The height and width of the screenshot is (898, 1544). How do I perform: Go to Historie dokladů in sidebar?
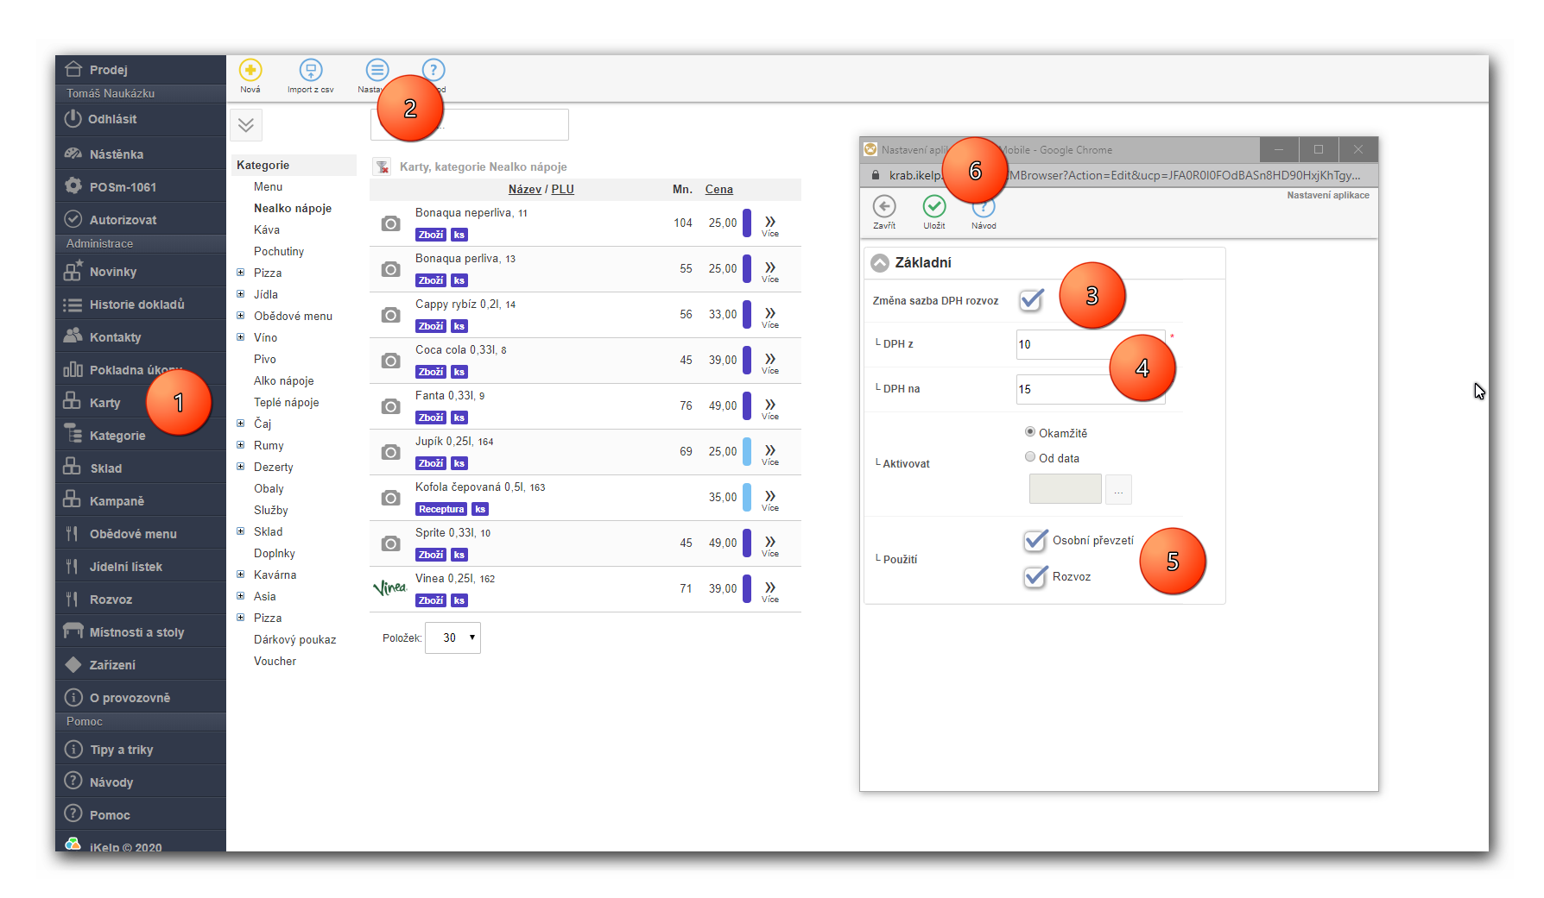click(x=136, y=305)
